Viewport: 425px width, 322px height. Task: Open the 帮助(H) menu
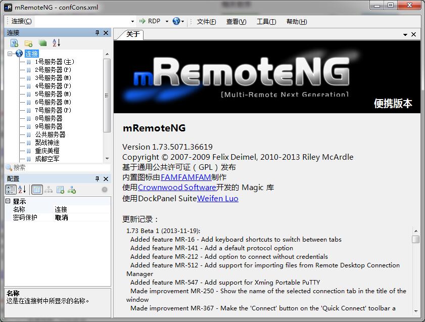pyautogui.click(x=297, y=21)
